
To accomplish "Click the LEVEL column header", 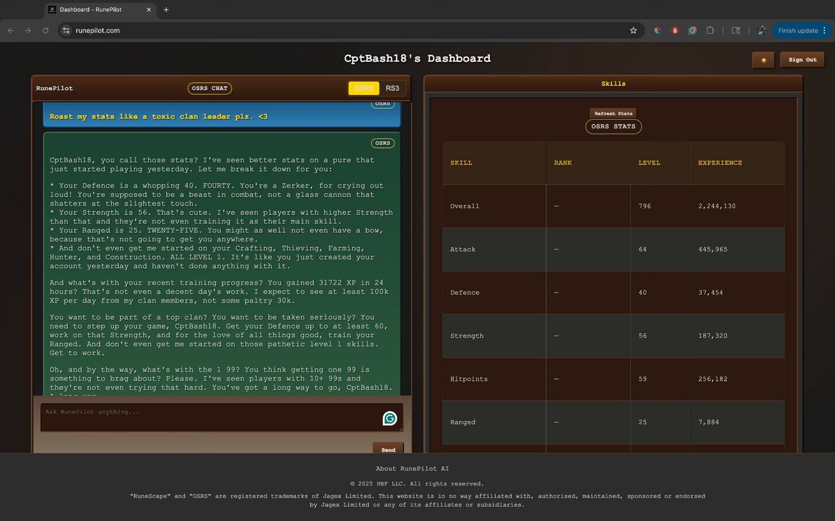I will point(649,163).
